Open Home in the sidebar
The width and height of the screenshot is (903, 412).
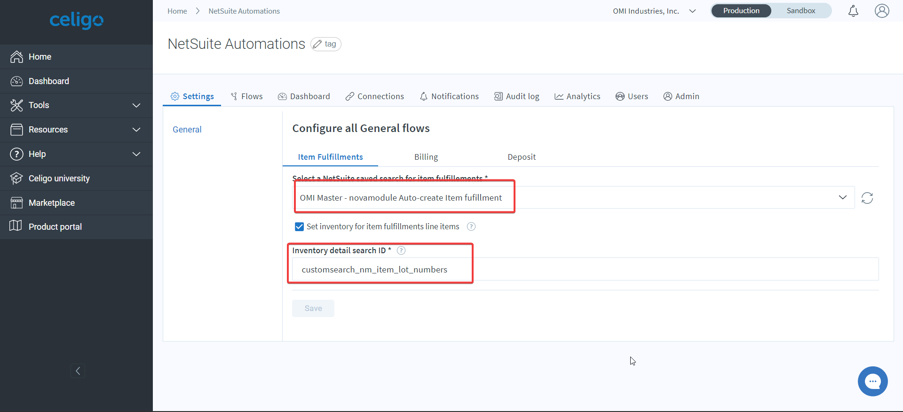pos(76,57)
